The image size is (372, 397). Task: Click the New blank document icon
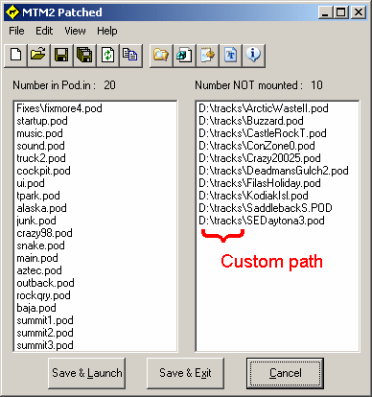tap(15, 56)
